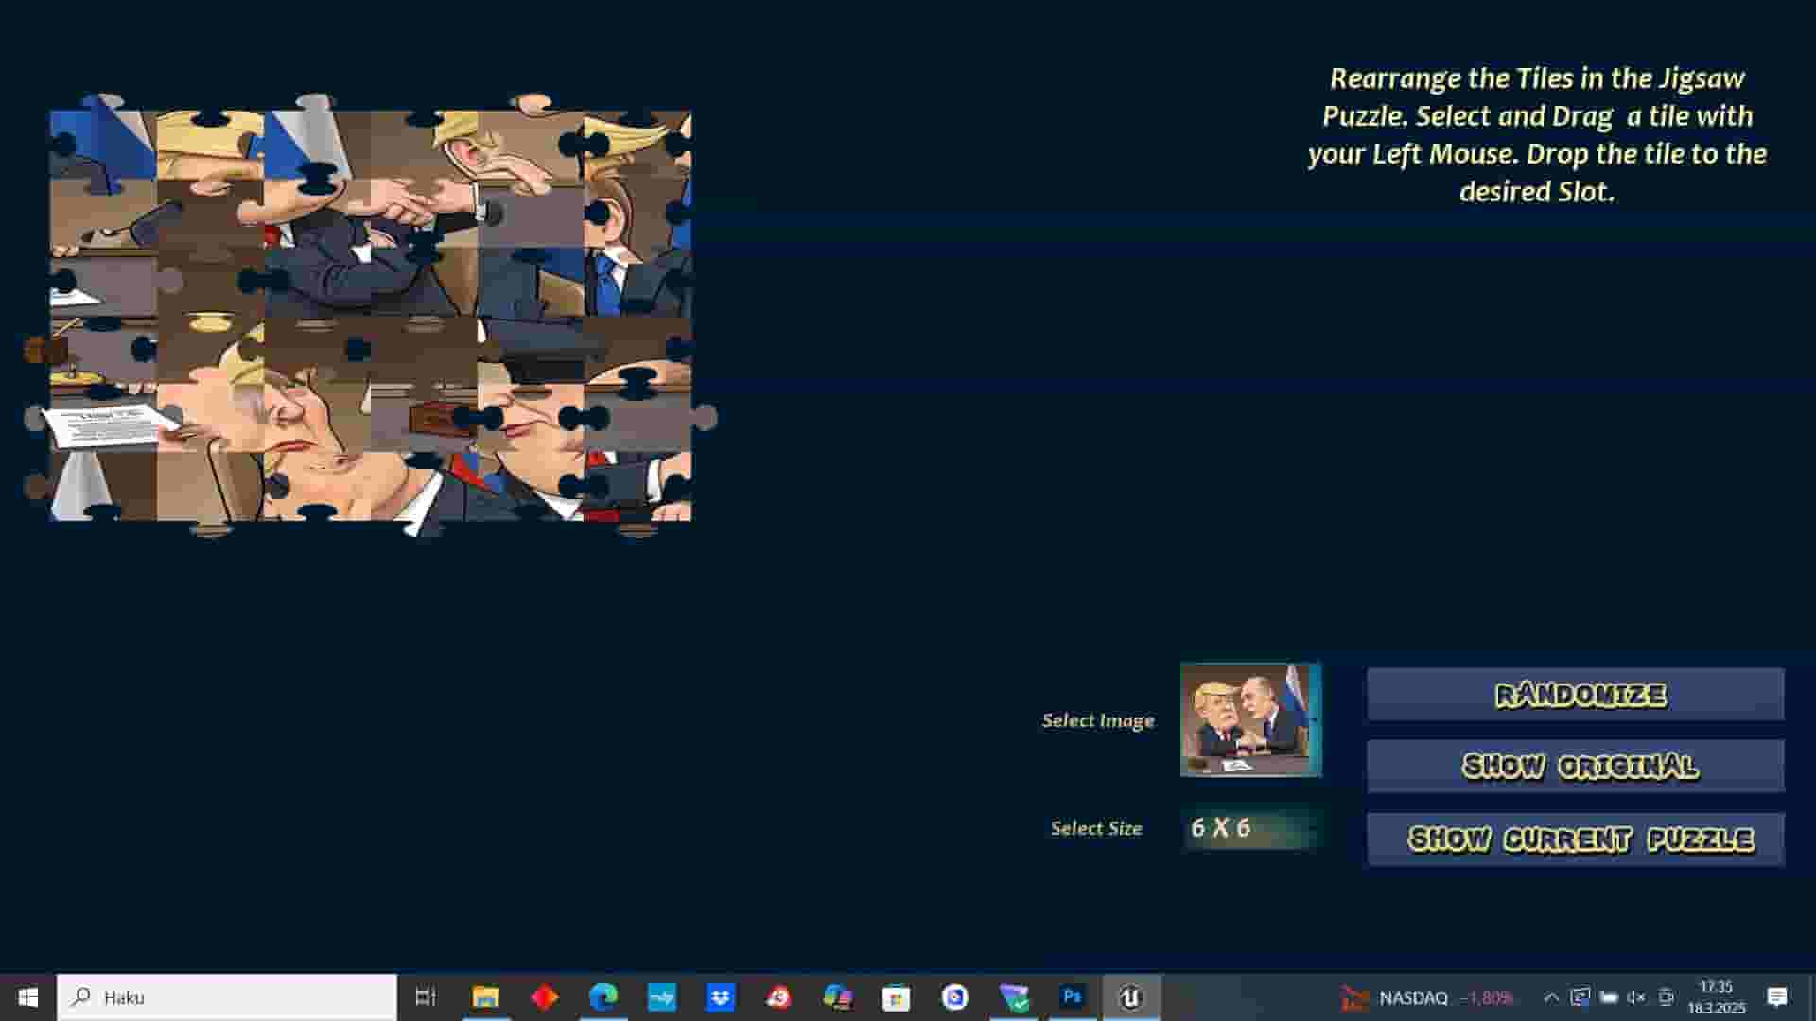1816x1021 pixels.
Task: Click the clock to open the calendar
Action: [x=1717, y=997]
